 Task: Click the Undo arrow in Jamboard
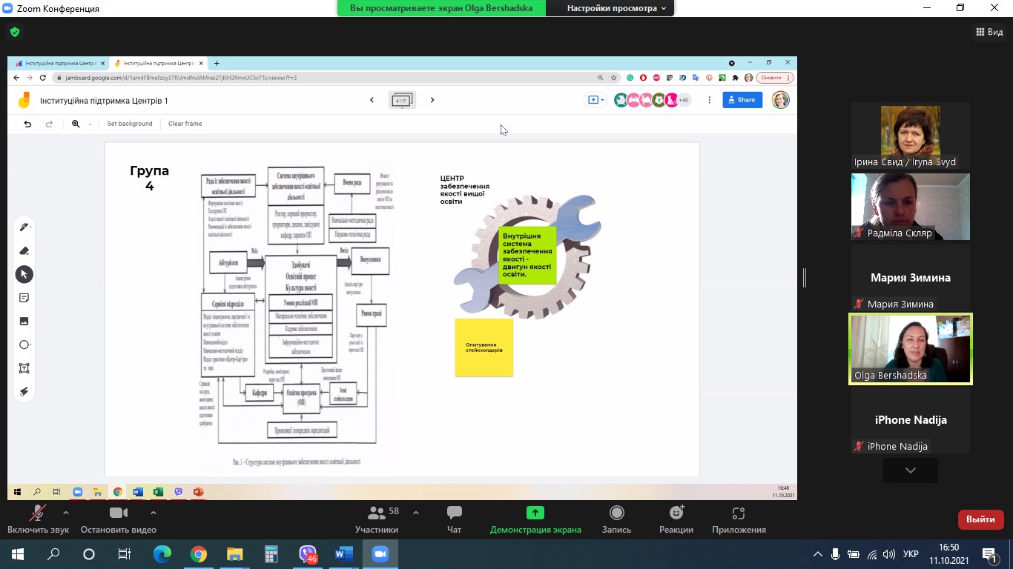[x=27, y=124]
